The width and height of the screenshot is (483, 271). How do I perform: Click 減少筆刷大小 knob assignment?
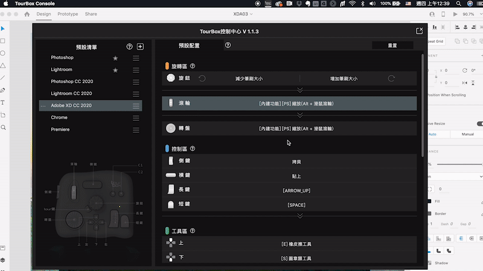(x=249, y=79)
